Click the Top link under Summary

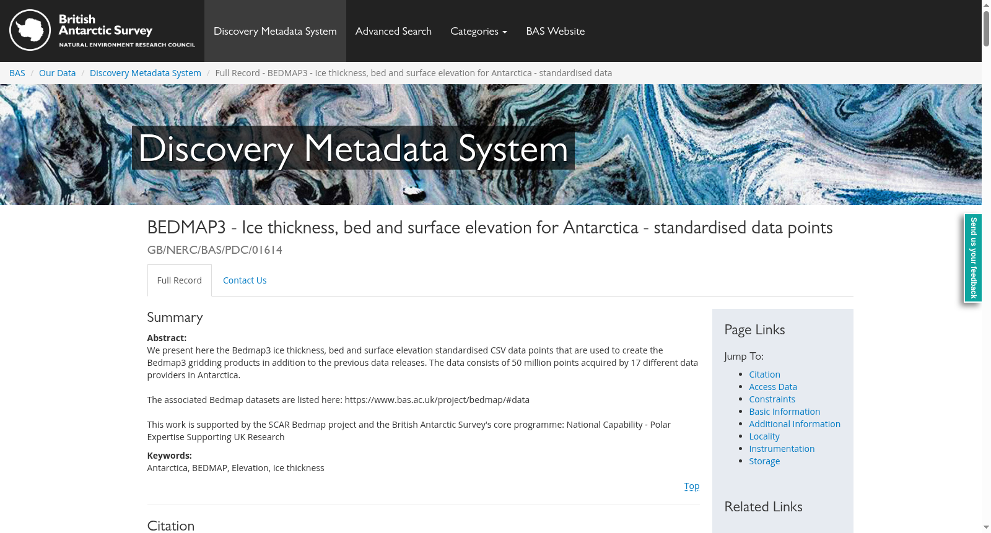click(x=692, y=486)
